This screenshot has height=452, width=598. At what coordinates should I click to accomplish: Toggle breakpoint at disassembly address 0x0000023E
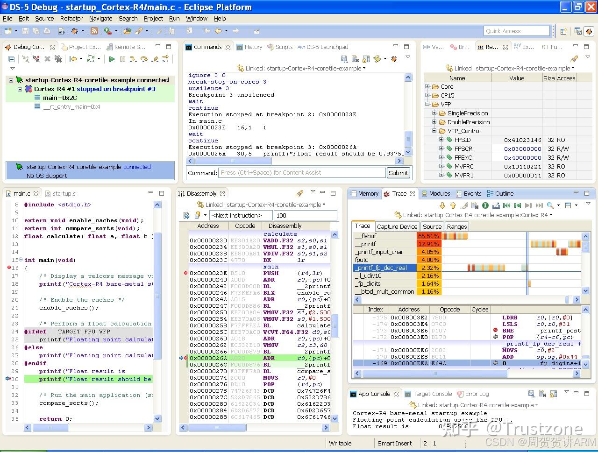click(185, 273)
